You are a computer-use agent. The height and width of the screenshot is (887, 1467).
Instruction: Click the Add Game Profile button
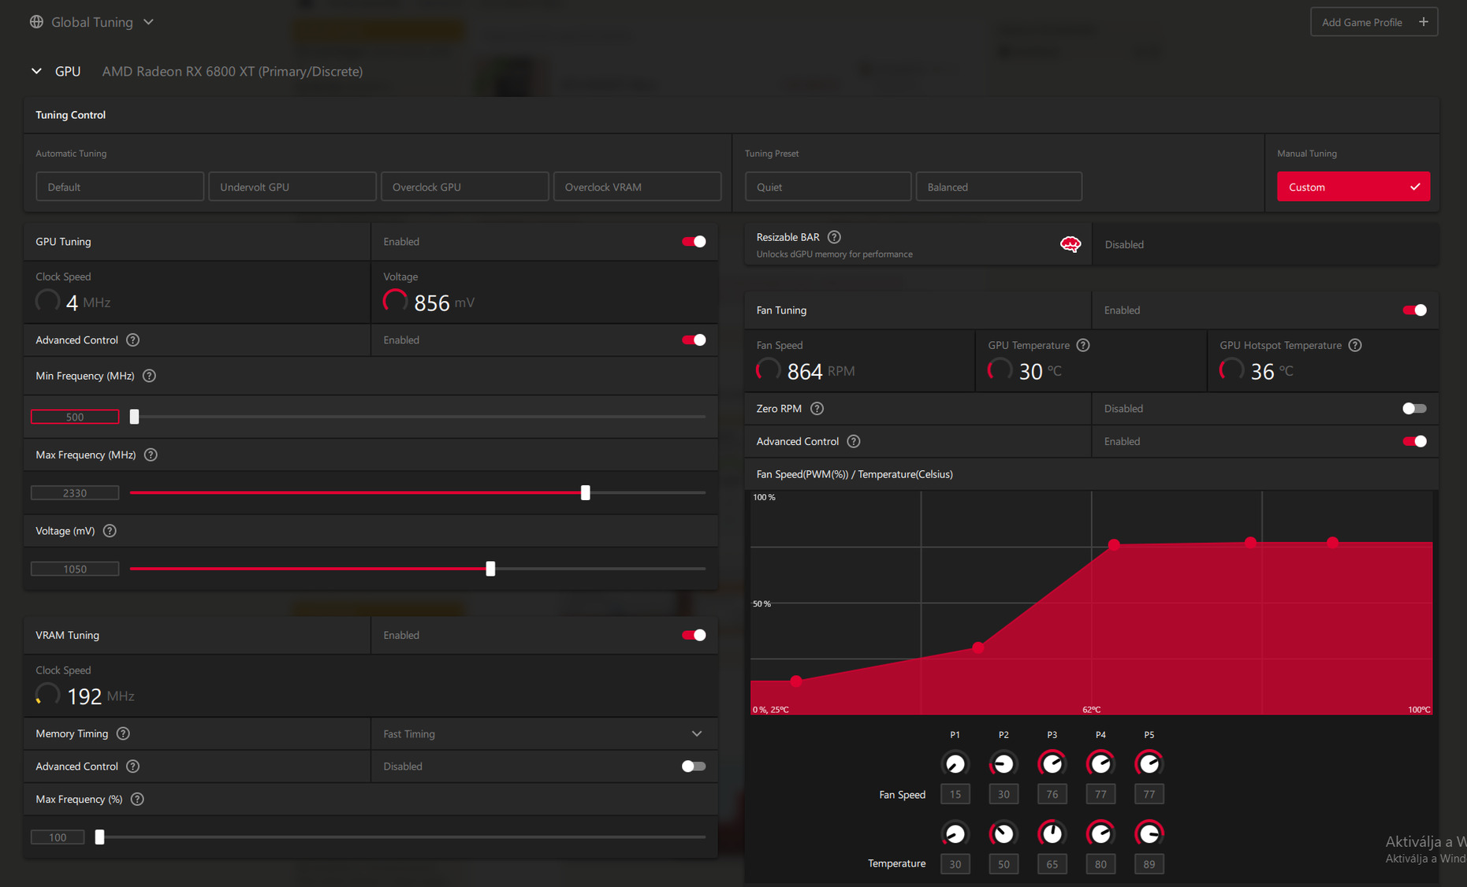point(1374,22)
